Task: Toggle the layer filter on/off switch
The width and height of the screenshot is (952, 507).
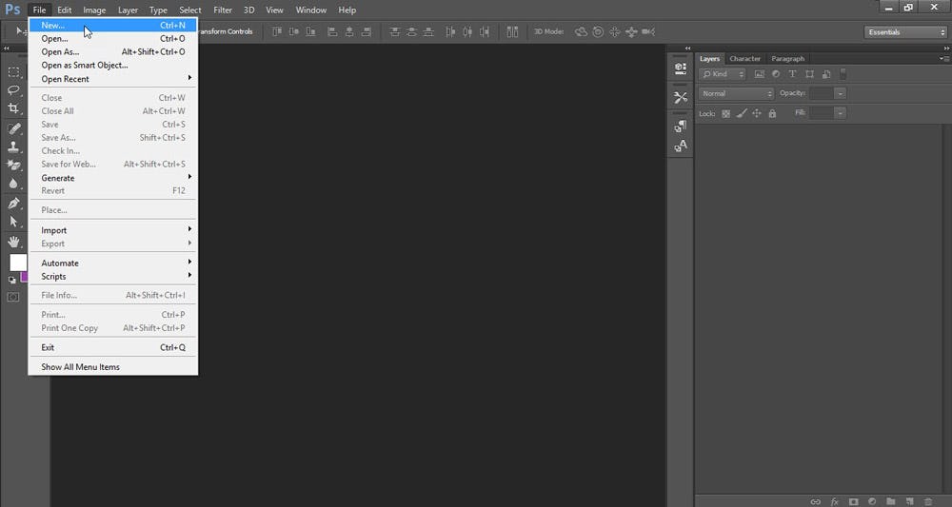Action: click(x=843, y=74)
